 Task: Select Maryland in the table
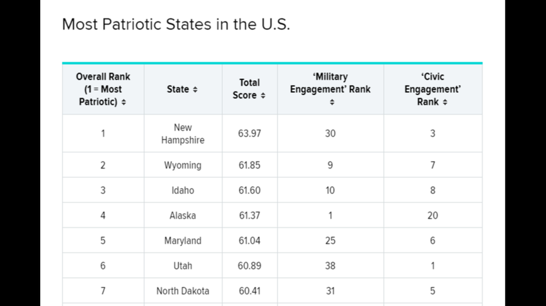point(182,240)
